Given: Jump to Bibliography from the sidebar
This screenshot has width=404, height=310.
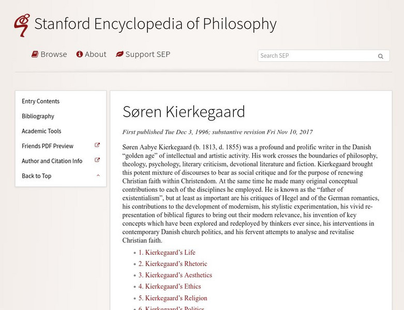Looking at the screenshot, I should coord(38,116).
